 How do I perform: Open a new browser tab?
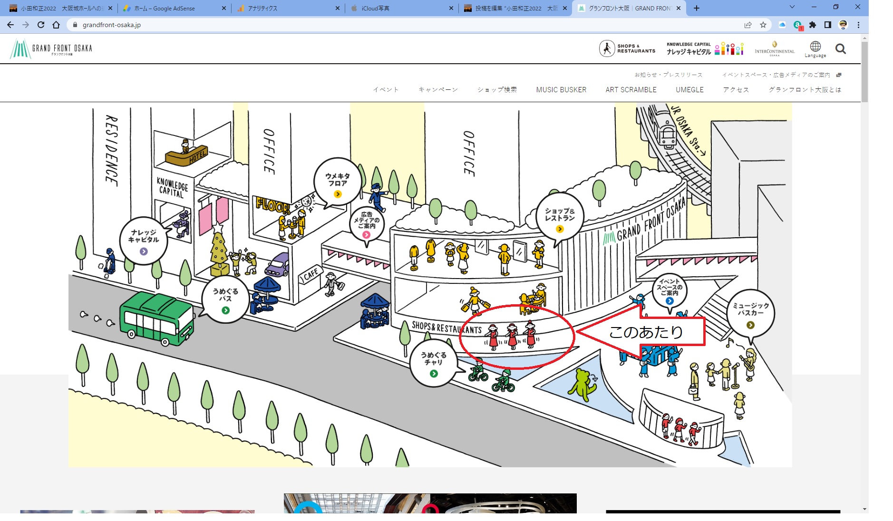click(x=697, y=8)
